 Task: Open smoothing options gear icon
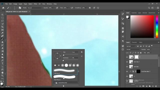click(x=90, y=8)
